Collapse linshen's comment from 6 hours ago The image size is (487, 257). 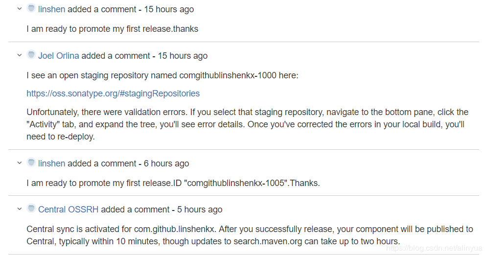(20, 164)
